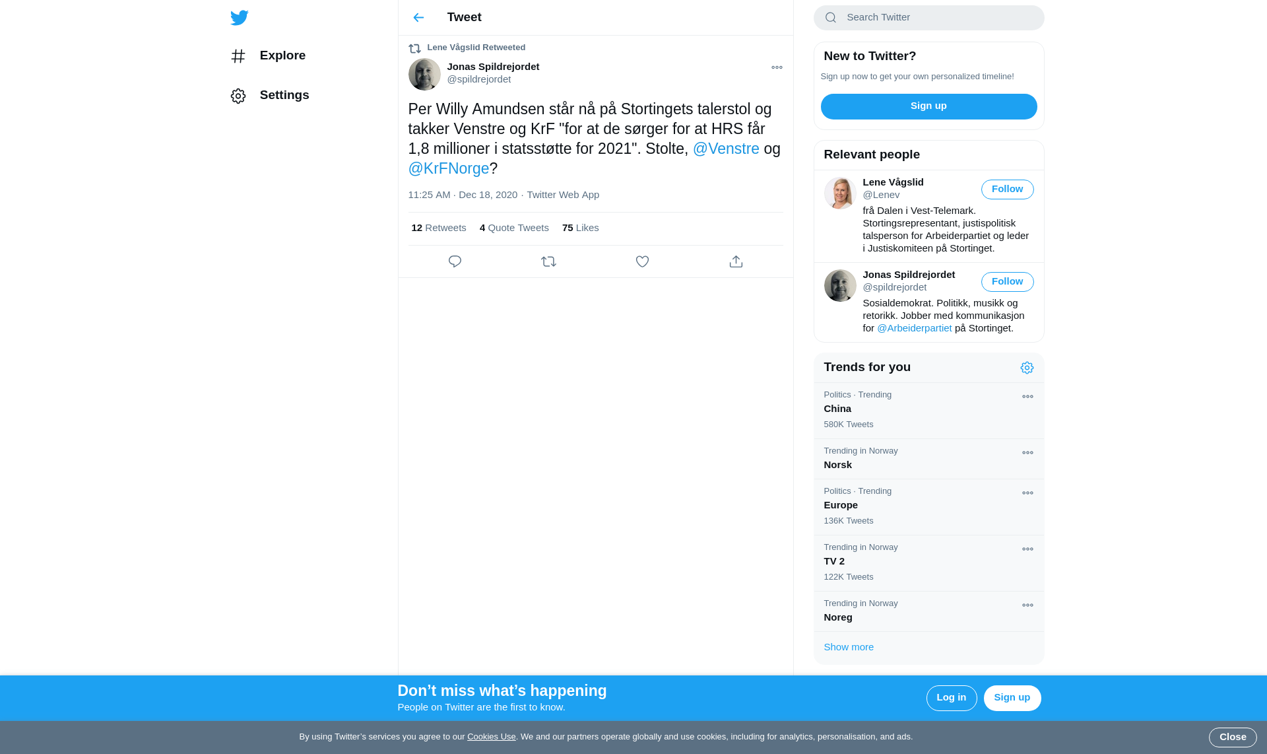
Task: Open @spildrejordet handle under tweet author
Action: click(478, 79)
